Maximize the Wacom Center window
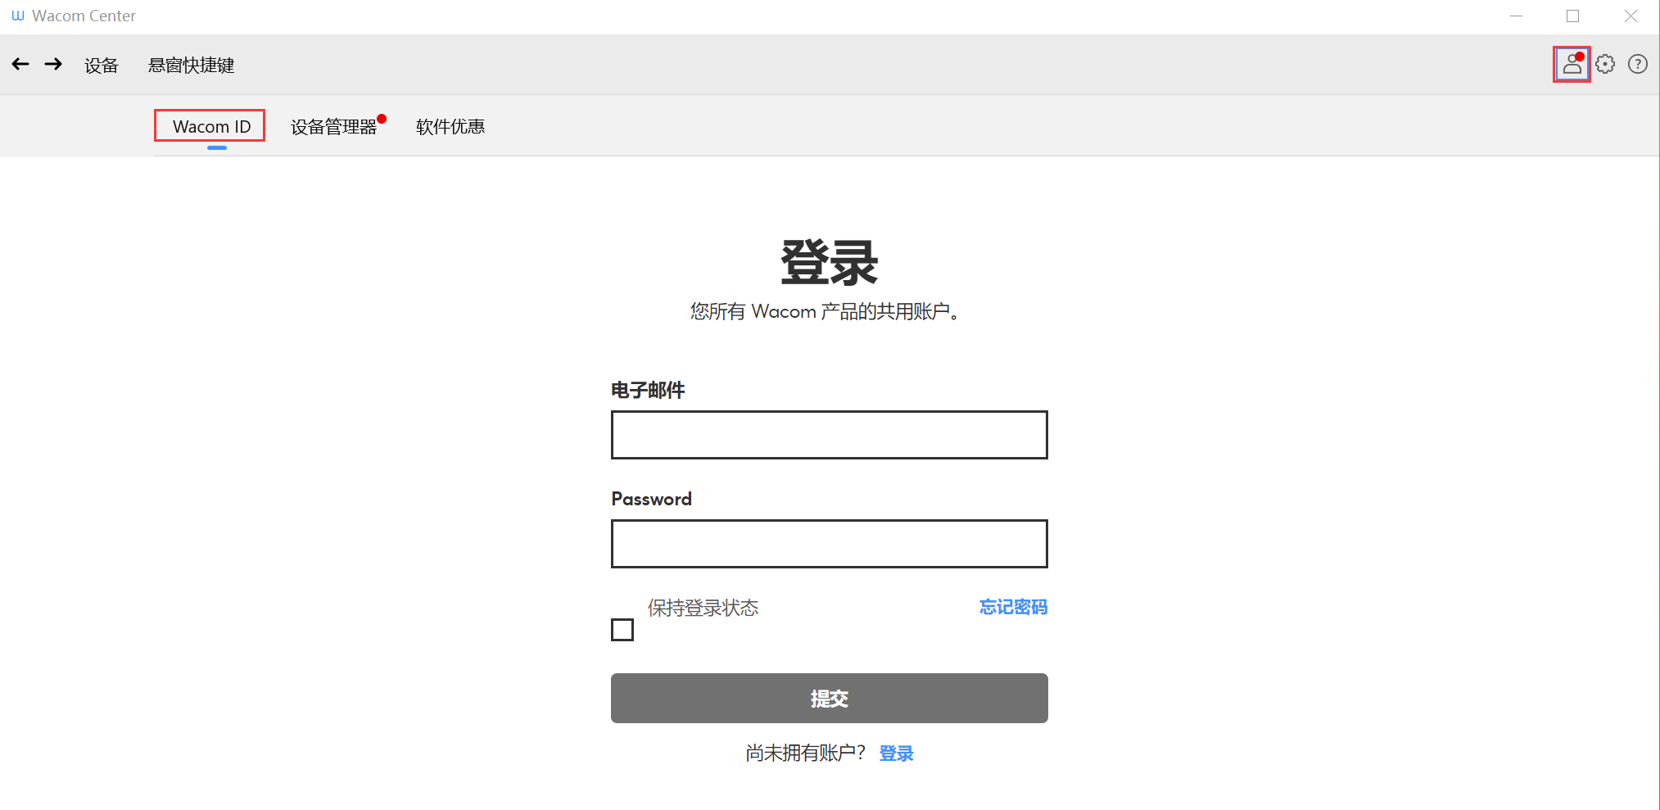Image resolution: width=1660 pixels, height=810 pixels. 1573,16
